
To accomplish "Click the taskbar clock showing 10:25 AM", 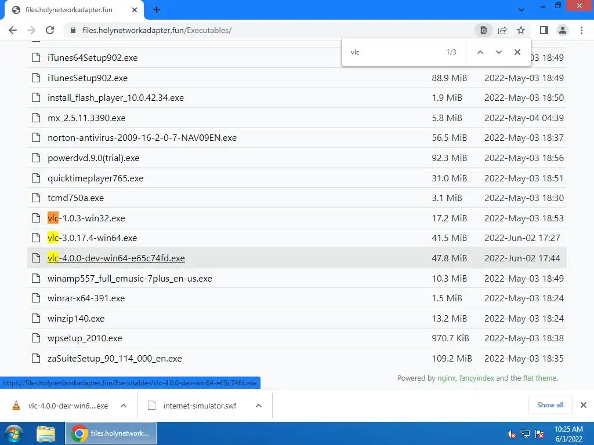I will click(568, 434).
